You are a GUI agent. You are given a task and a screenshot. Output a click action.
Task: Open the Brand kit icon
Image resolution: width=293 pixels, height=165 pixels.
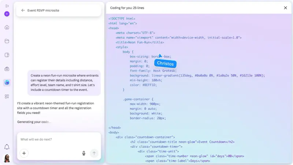[x=7, y=69]
